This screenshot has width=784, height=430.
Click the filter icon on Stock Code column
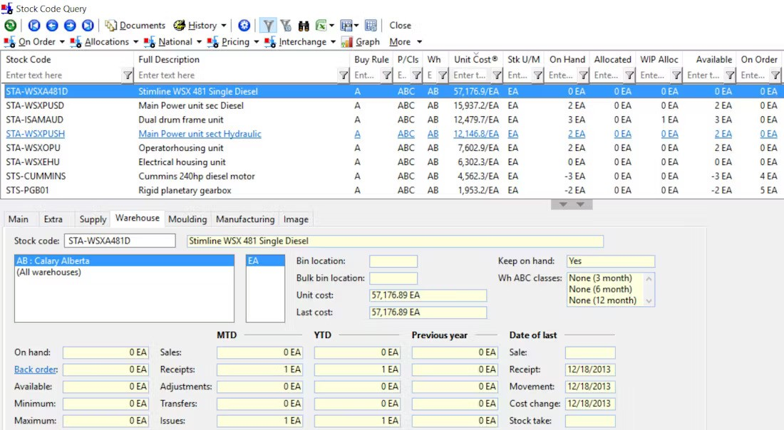[x=127, y=75]
